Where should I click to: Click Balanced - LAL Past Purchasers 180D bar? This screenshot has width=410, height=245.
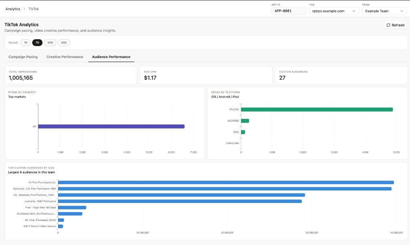point(225,189)
